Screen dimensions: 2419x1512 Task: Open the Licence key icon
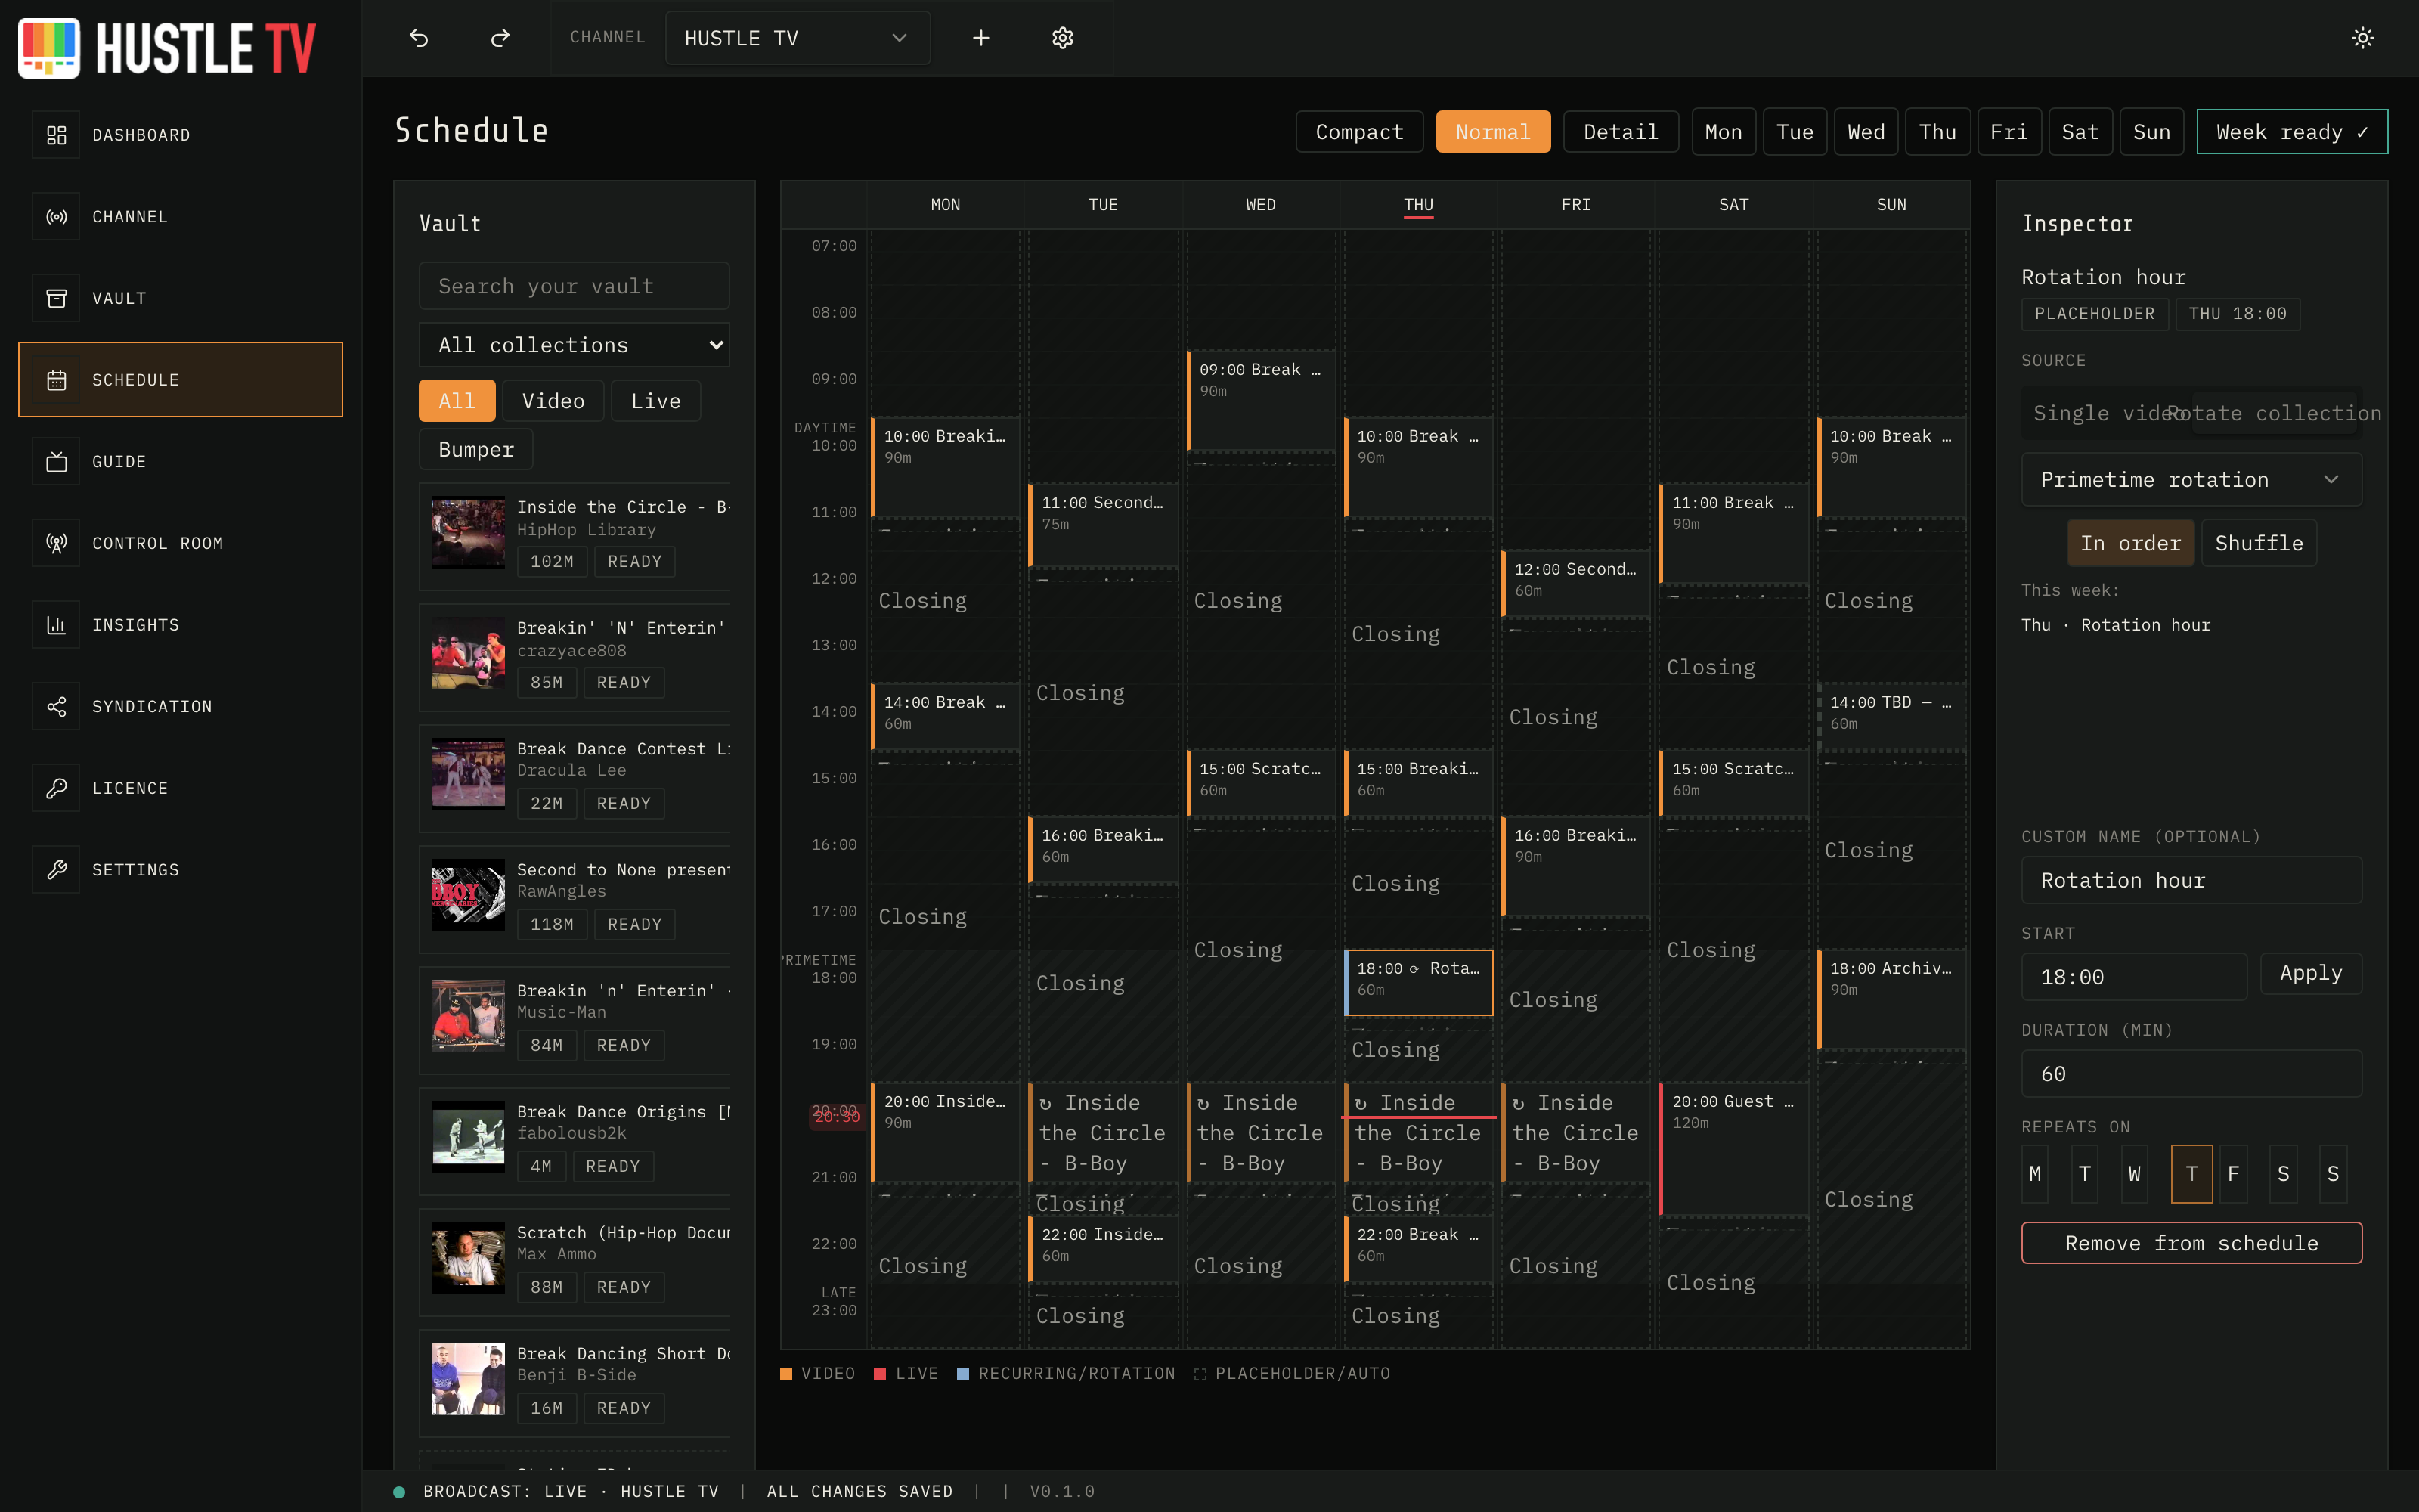click(x=56, y=788)
